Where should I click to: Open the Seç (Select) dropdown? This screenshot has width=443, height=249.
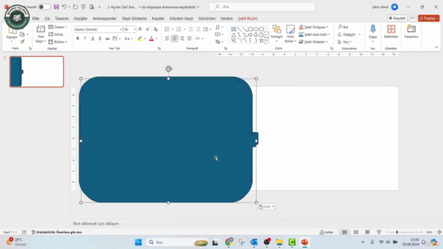[x=345, y=41]
